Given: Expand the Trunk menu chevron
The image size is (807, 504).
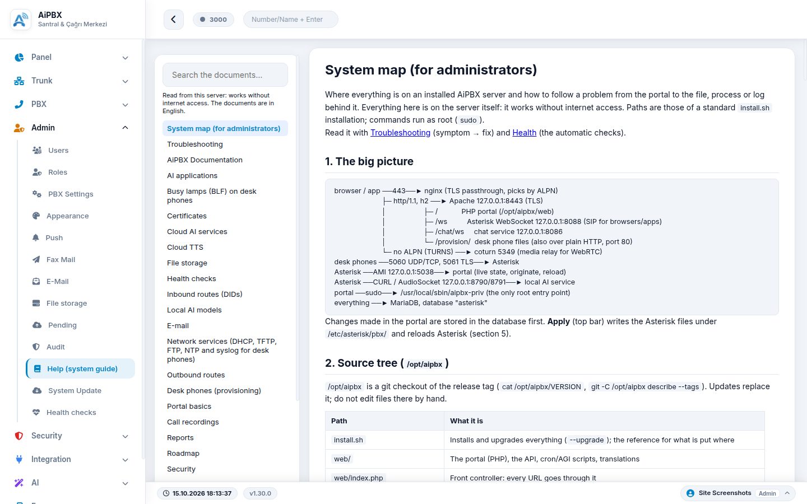Looking at the screenshot, I should click(126, 81).
